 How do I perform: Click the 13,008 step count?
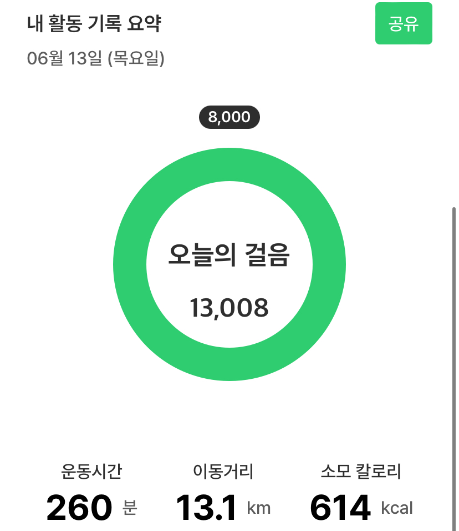(229, 307)
